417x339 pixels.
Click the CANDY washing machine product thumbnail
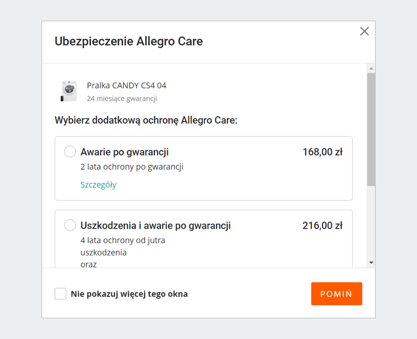(69, 91)
